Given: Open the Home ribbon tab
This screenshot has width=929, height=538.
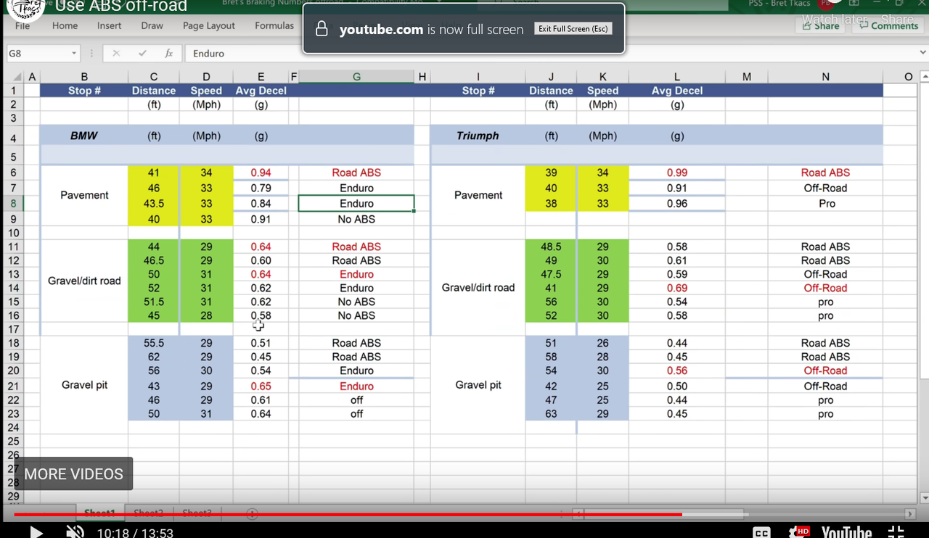Looking at the screenshot, I should tap(65, 25).
